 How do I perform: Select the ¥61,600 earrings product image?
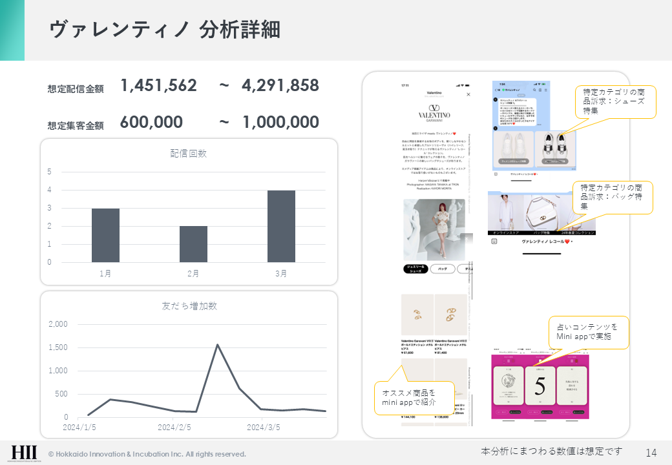pos(417,315)
